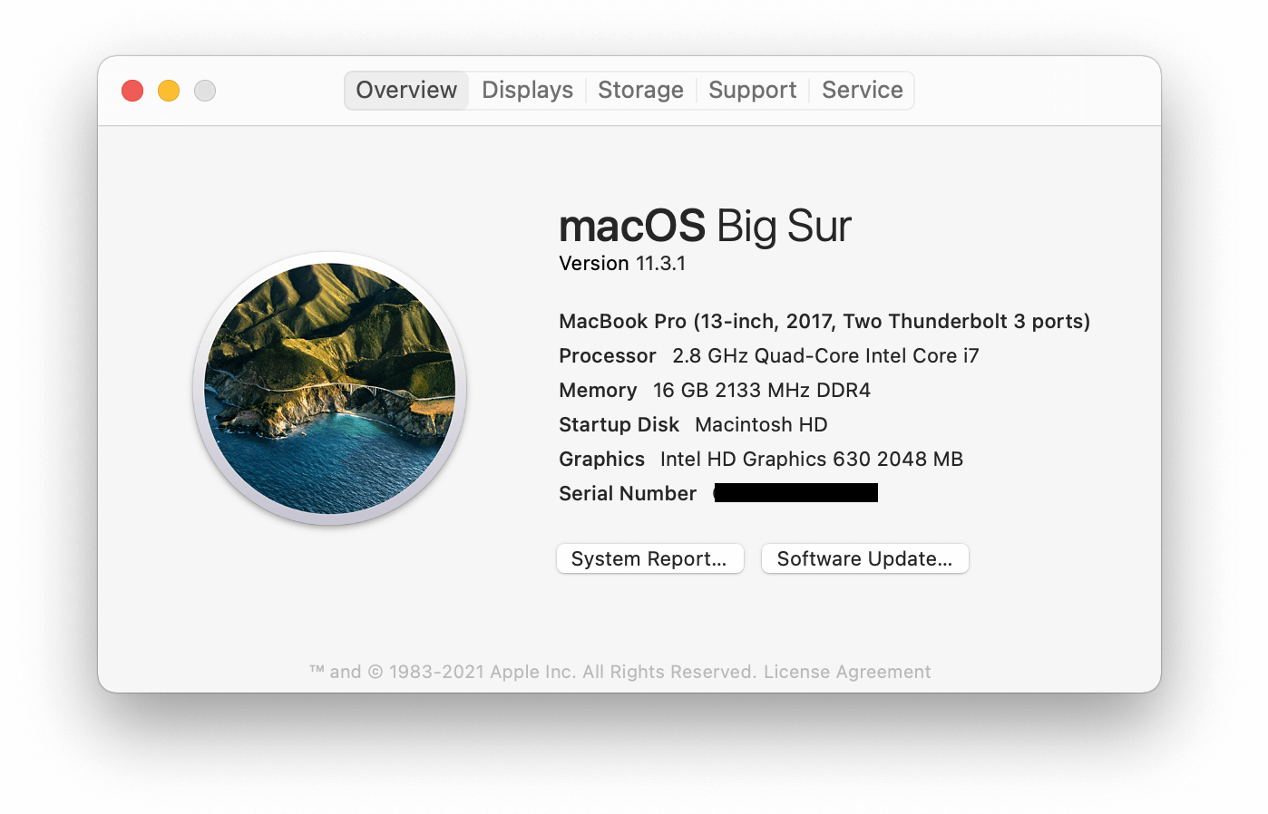Open Software Update...
1268x814 pixels.
point(864,558)
